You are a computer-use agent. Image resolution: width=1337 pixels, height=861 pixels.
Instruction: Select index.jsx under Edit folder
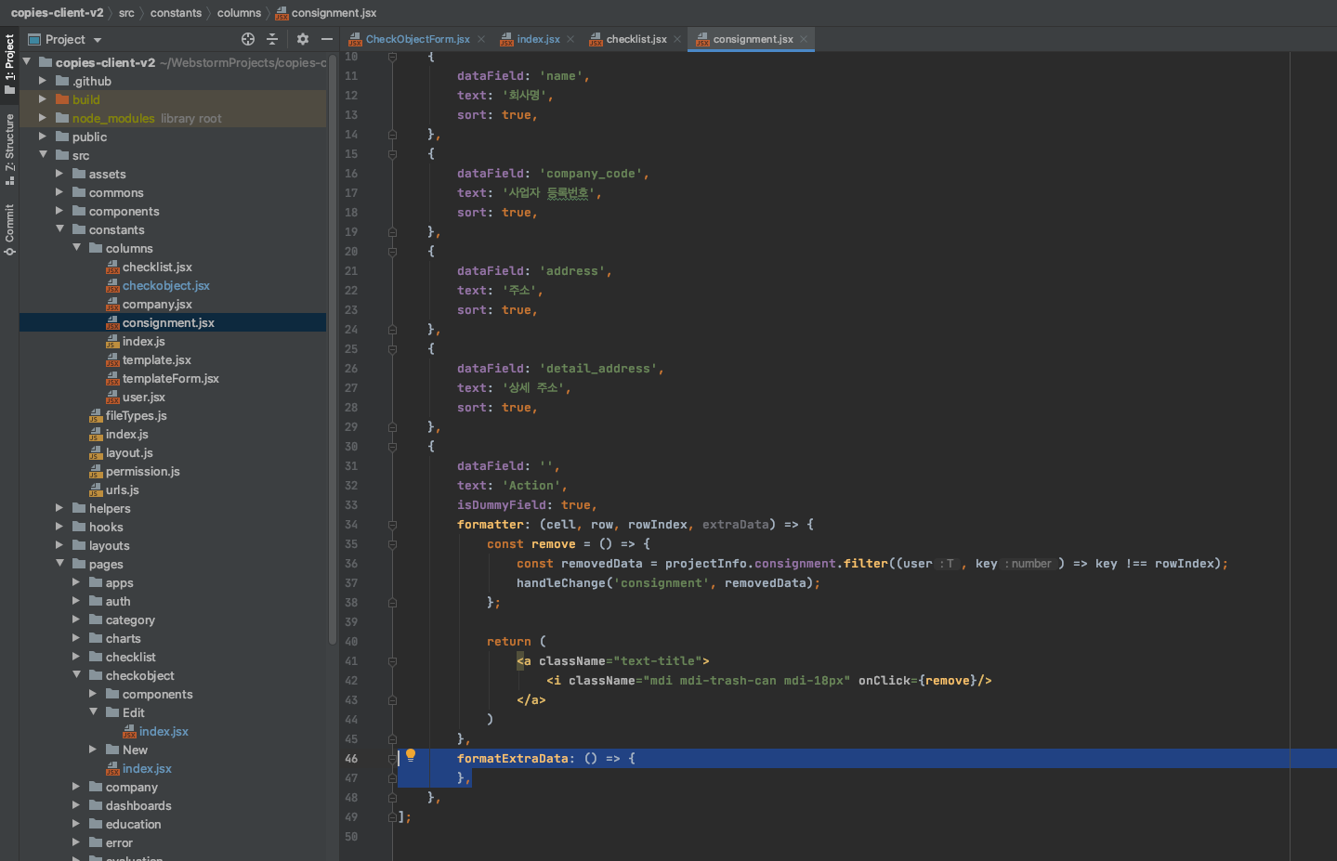(164, 731)
